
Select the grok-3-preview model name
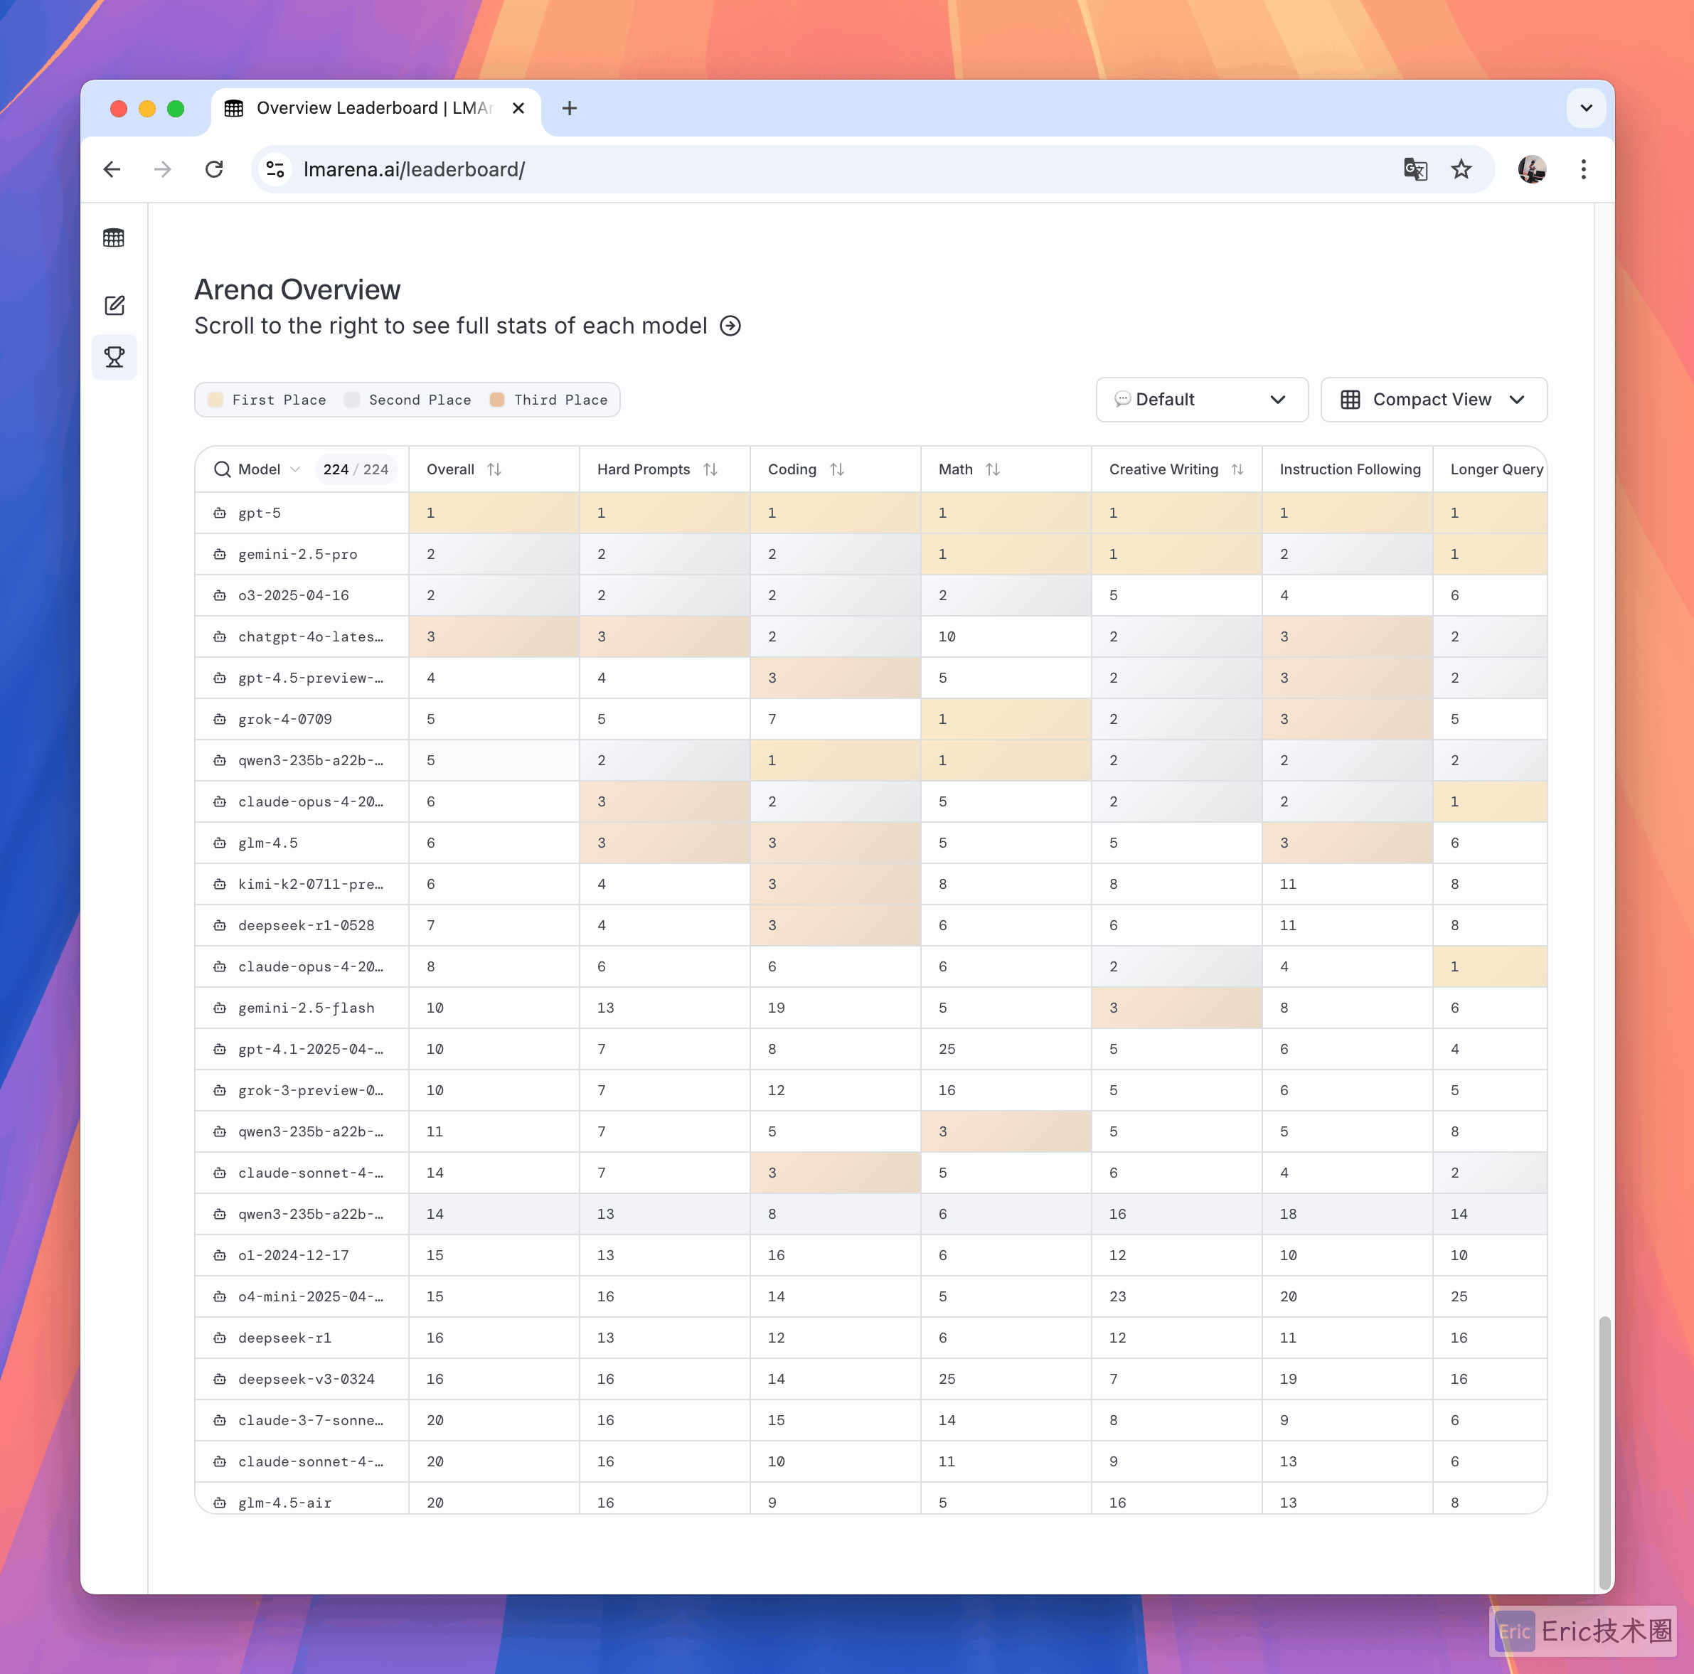point(310,1090)
